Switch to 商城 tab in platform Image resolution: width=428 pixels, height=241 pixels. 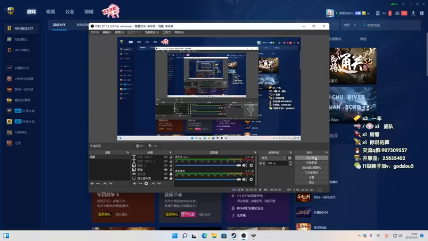coord(89,11)
